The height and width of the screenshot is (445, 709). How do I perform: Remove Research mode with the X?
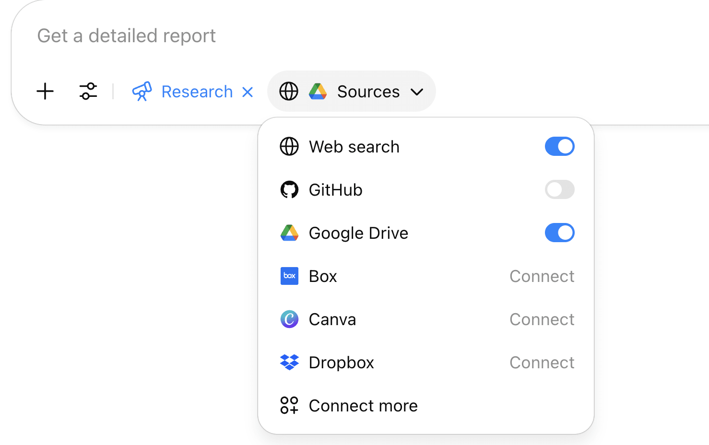point(248,92)
